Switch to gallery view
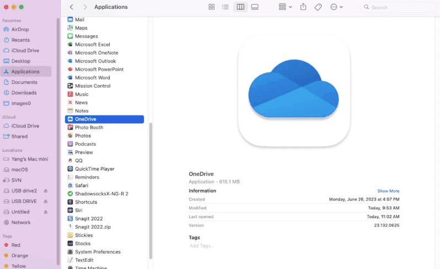440x269 pixels. 255,7
